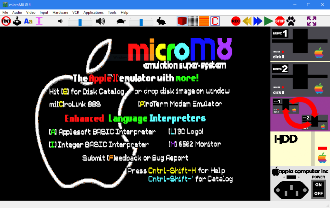
Task: Click the red C icon
Action: point(215,21)
